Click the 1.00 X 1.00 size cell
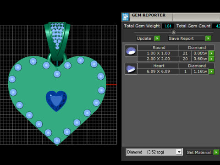The width and height of the screenshot is (220, 165). [x=158, y=53]
